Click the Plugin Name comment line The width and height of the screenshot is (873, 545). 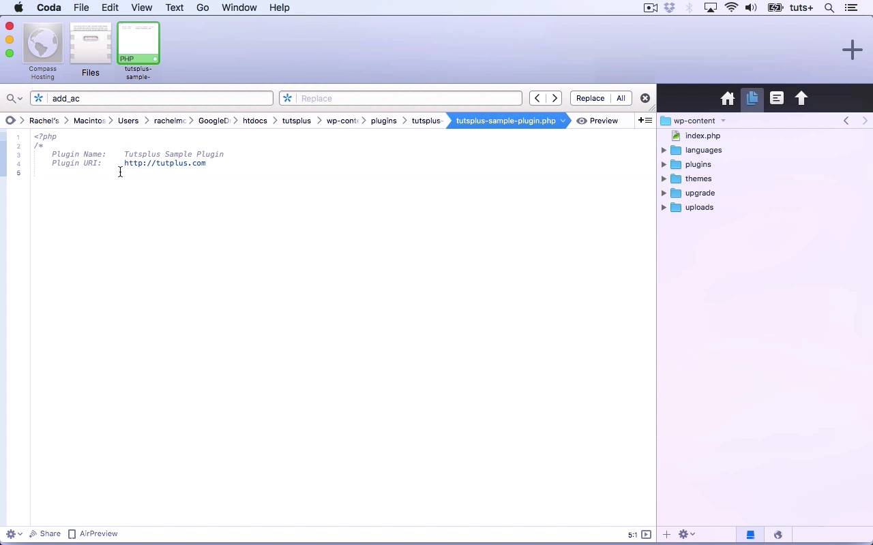(x=138, y=154)
